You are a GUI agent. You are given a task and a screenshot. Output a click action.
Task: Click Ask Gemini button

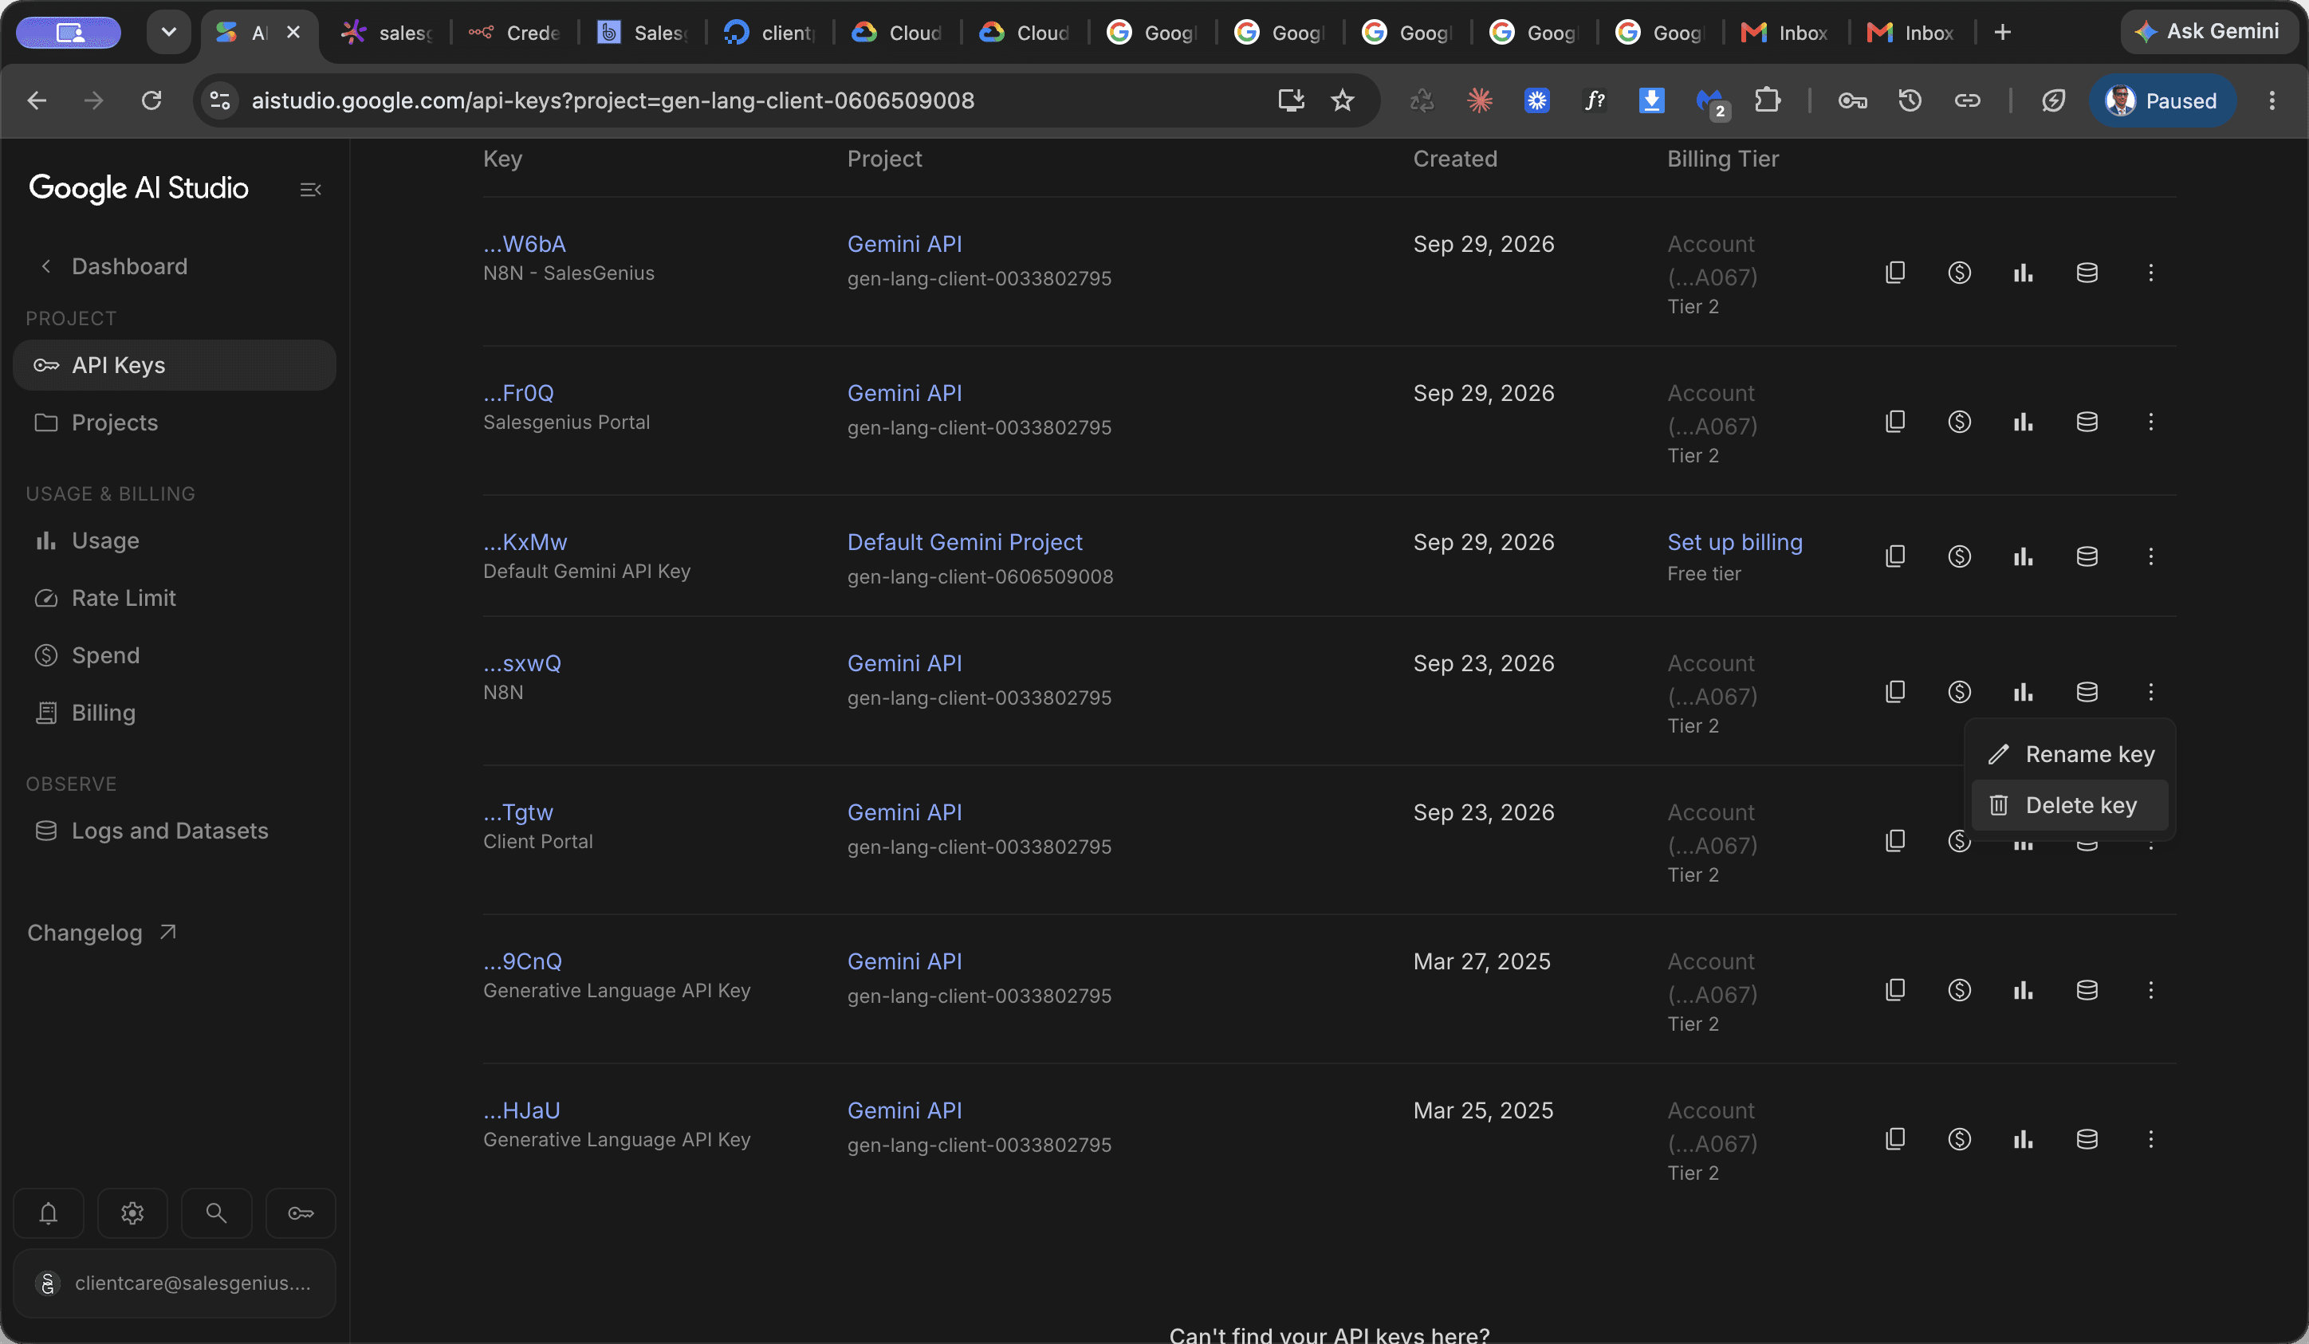coord(2211,32)
